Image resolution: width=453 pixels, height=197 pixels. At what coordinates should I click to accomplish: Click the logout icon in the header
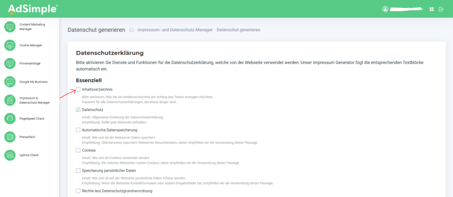(441, 9)
